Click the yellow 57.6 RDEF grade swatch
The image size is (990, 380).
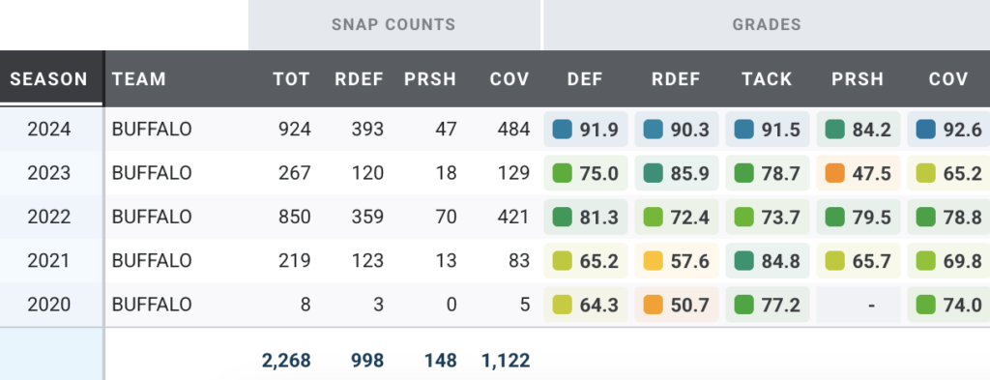(x=653, y=261)
